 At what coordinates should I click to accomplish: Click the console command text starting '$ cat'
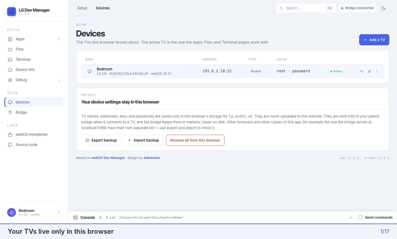point(145,218)
